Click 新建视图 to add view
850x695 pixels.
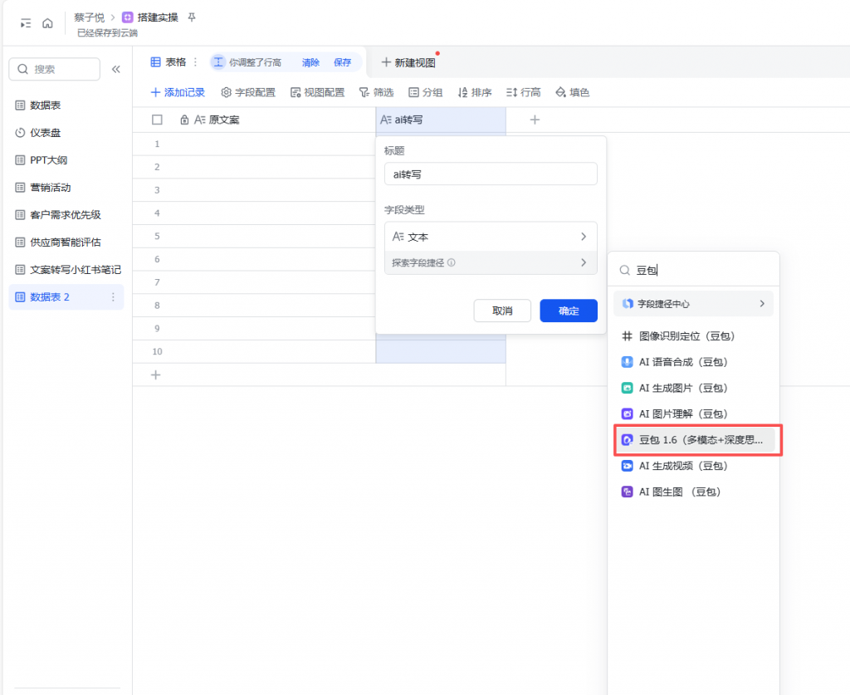[408, 62]
